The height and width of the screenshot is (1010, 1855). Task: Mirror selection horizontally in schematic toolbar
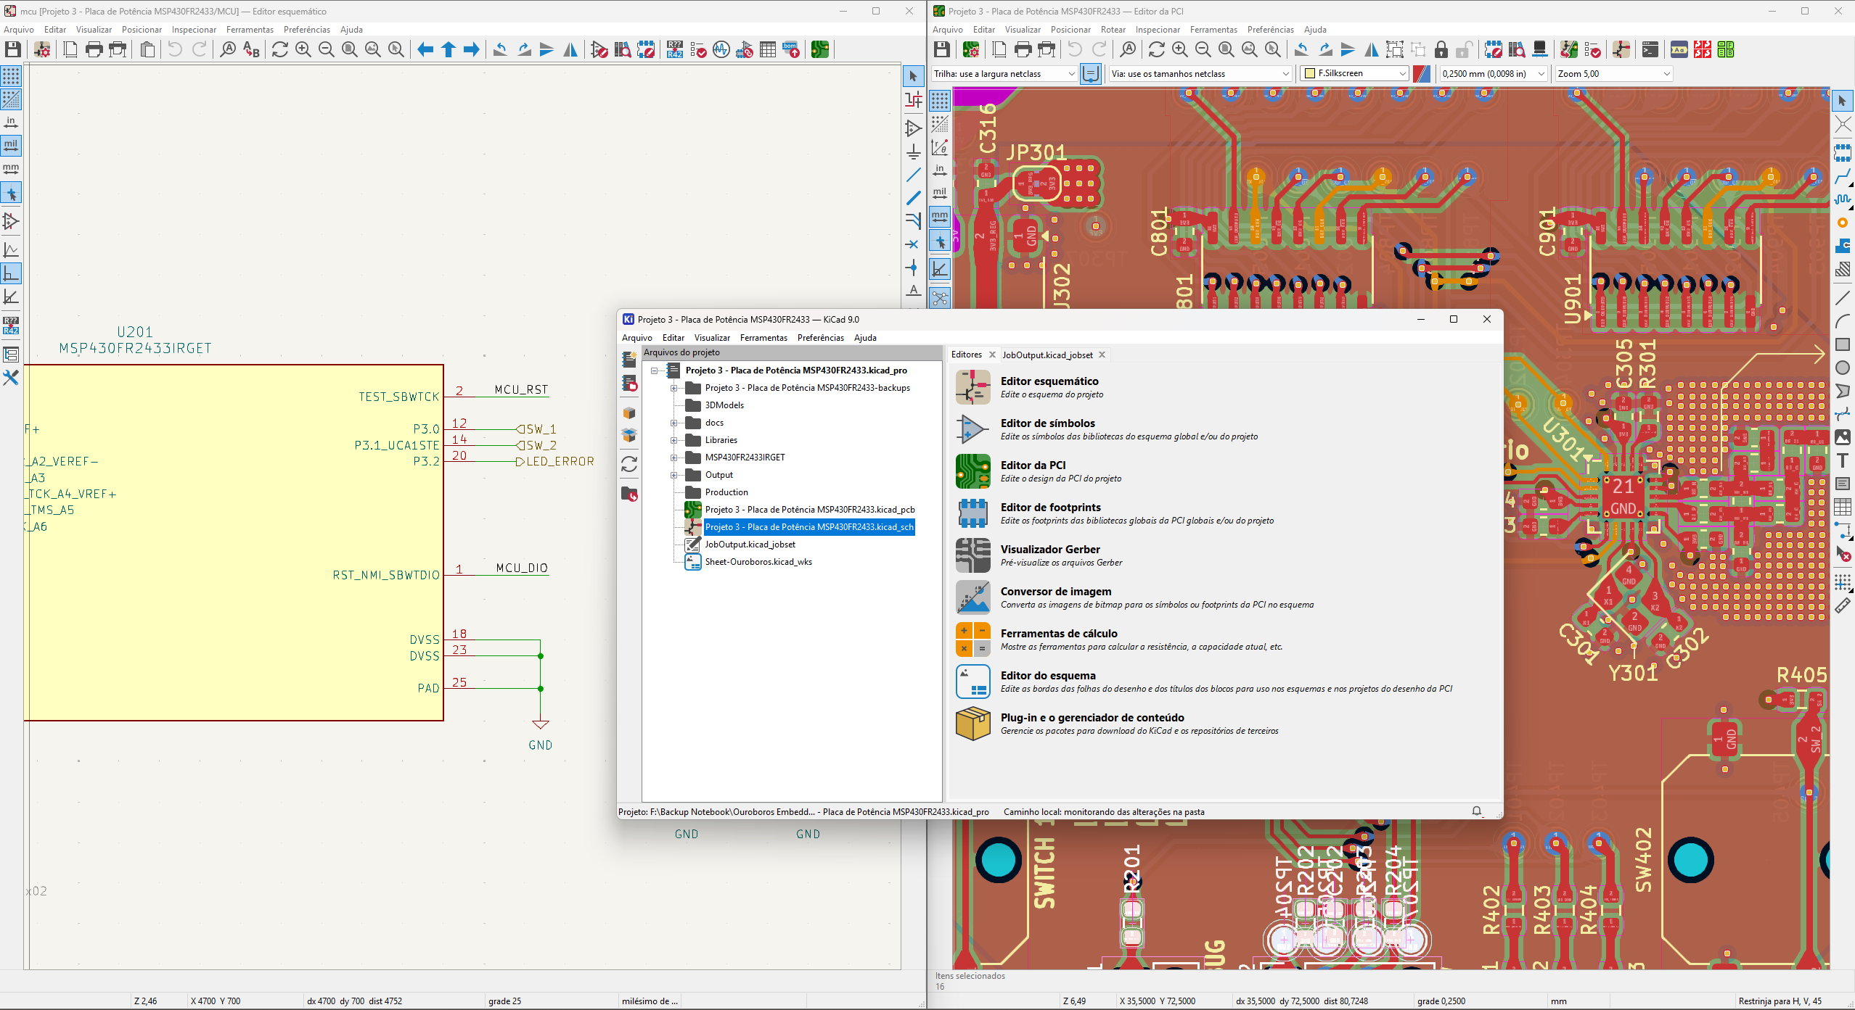pyautogui.click(x=570, y=49)
